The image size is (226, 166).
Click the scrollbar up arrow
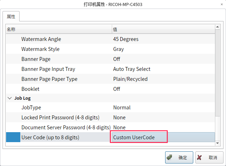click(217, 27)
